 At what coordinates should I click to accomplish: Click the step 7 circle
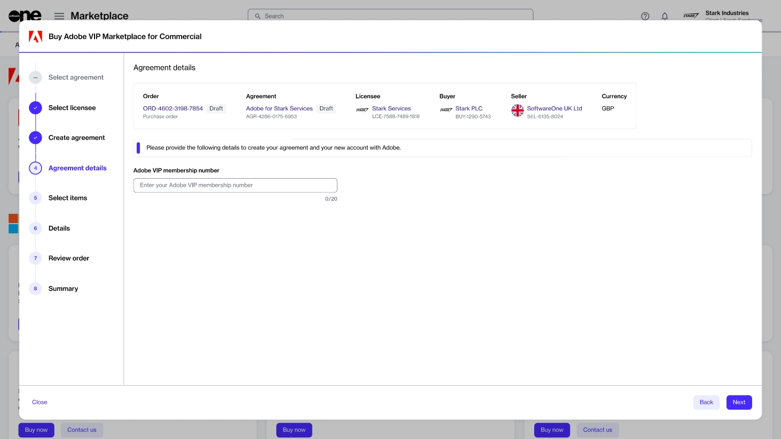pyautogui.click(x=35, y=258)
